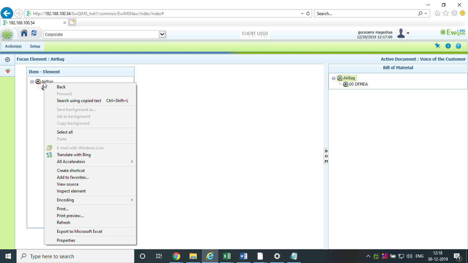Choose Back in context menu

[x=90, y=87]
